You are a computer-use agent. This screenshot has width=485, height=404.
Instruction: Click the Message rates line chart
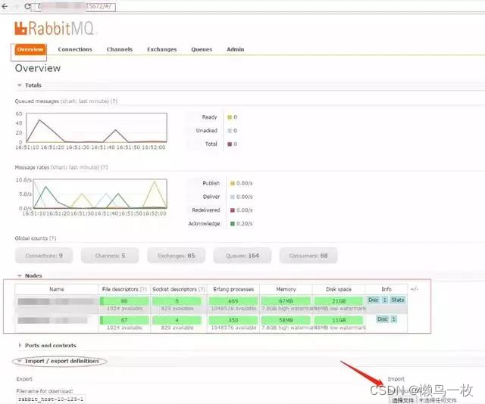tap(100, 194)
